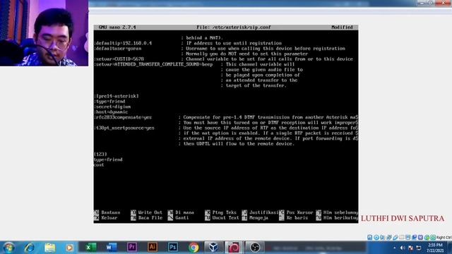Click VirtualBox Right Ctrl host key indicator
Screen dimensions: 452x254
point(444,237)
